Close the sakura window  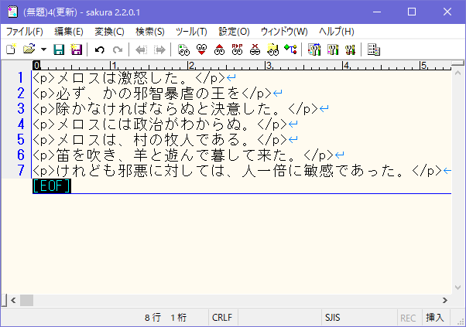point(447,12)
